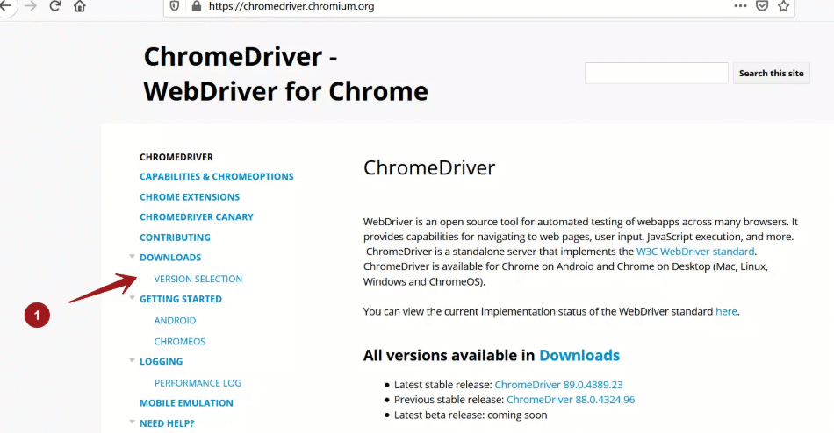This screenshot has height=433, width=834.
Task: Go to the browser home page icon
Action: tap(80, 6)
